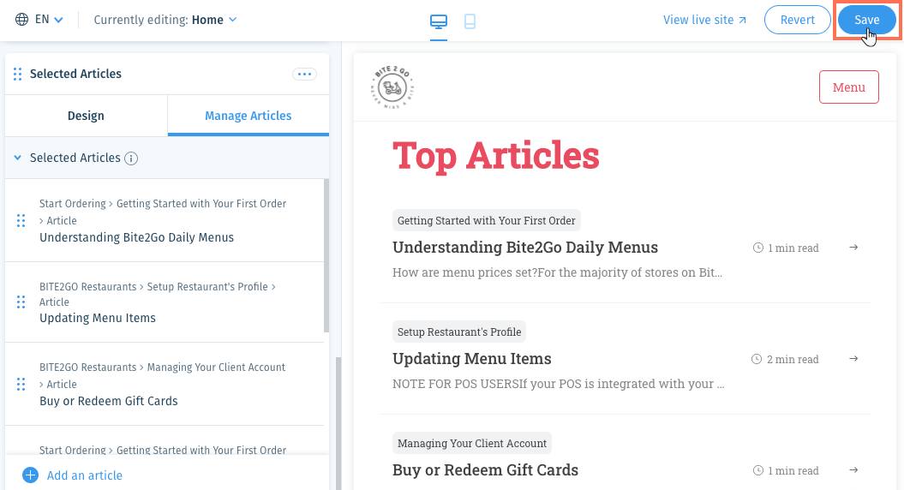Open View live site link
Viewport: 904px width, 490px height.
(x=704, y=20)
